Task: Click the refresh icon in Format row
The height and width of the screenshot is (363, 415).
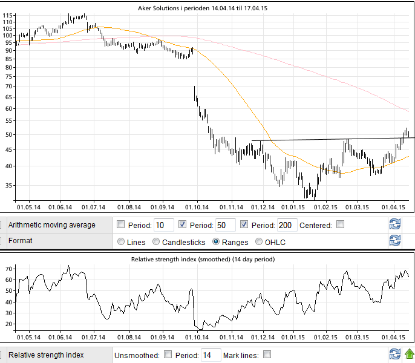Action: [x=394, y=241]
